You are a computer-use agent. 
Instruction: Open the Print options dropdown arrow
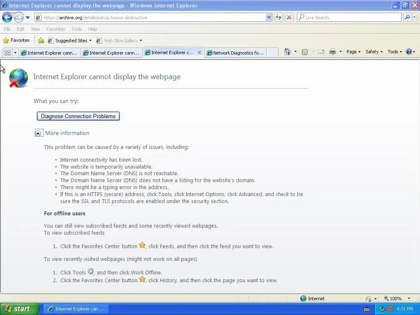pyautogui.click(x=340, y=52)
